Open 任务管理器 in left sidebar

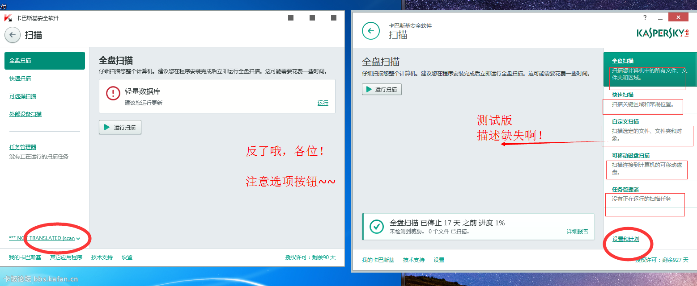pos(23,147)
